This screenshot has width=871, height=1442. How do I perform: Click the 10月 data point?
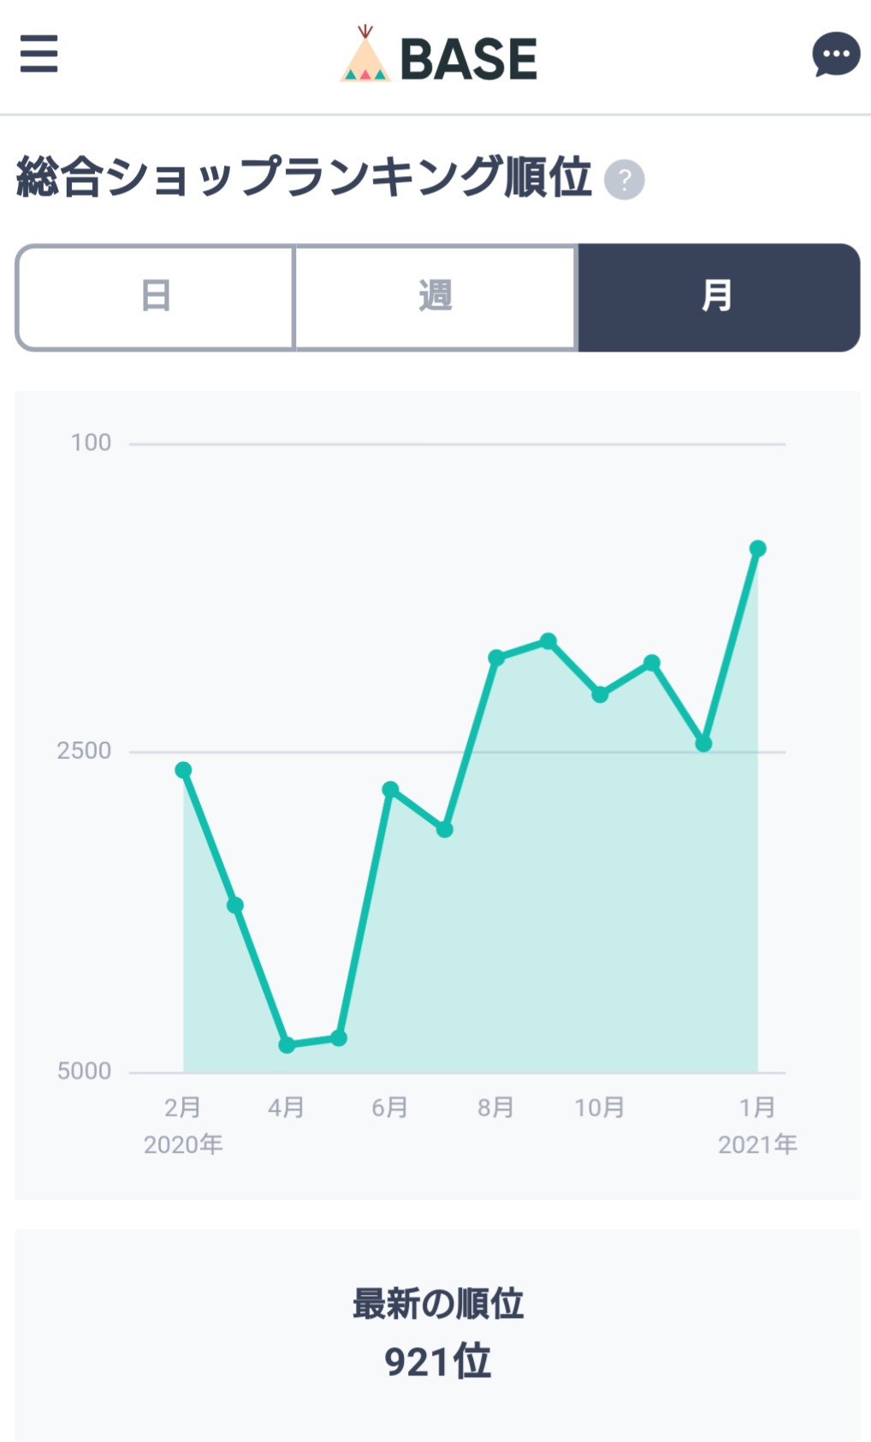pyautogui.click(x=600, y=694)
